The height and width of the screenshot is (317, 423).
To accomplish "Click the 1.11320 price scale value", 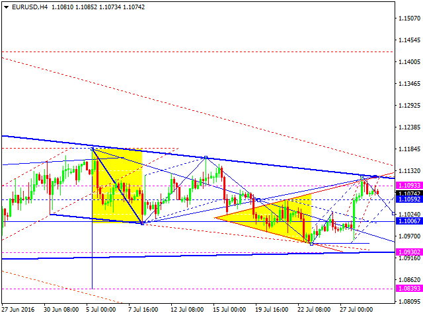I will pos(410,171).
